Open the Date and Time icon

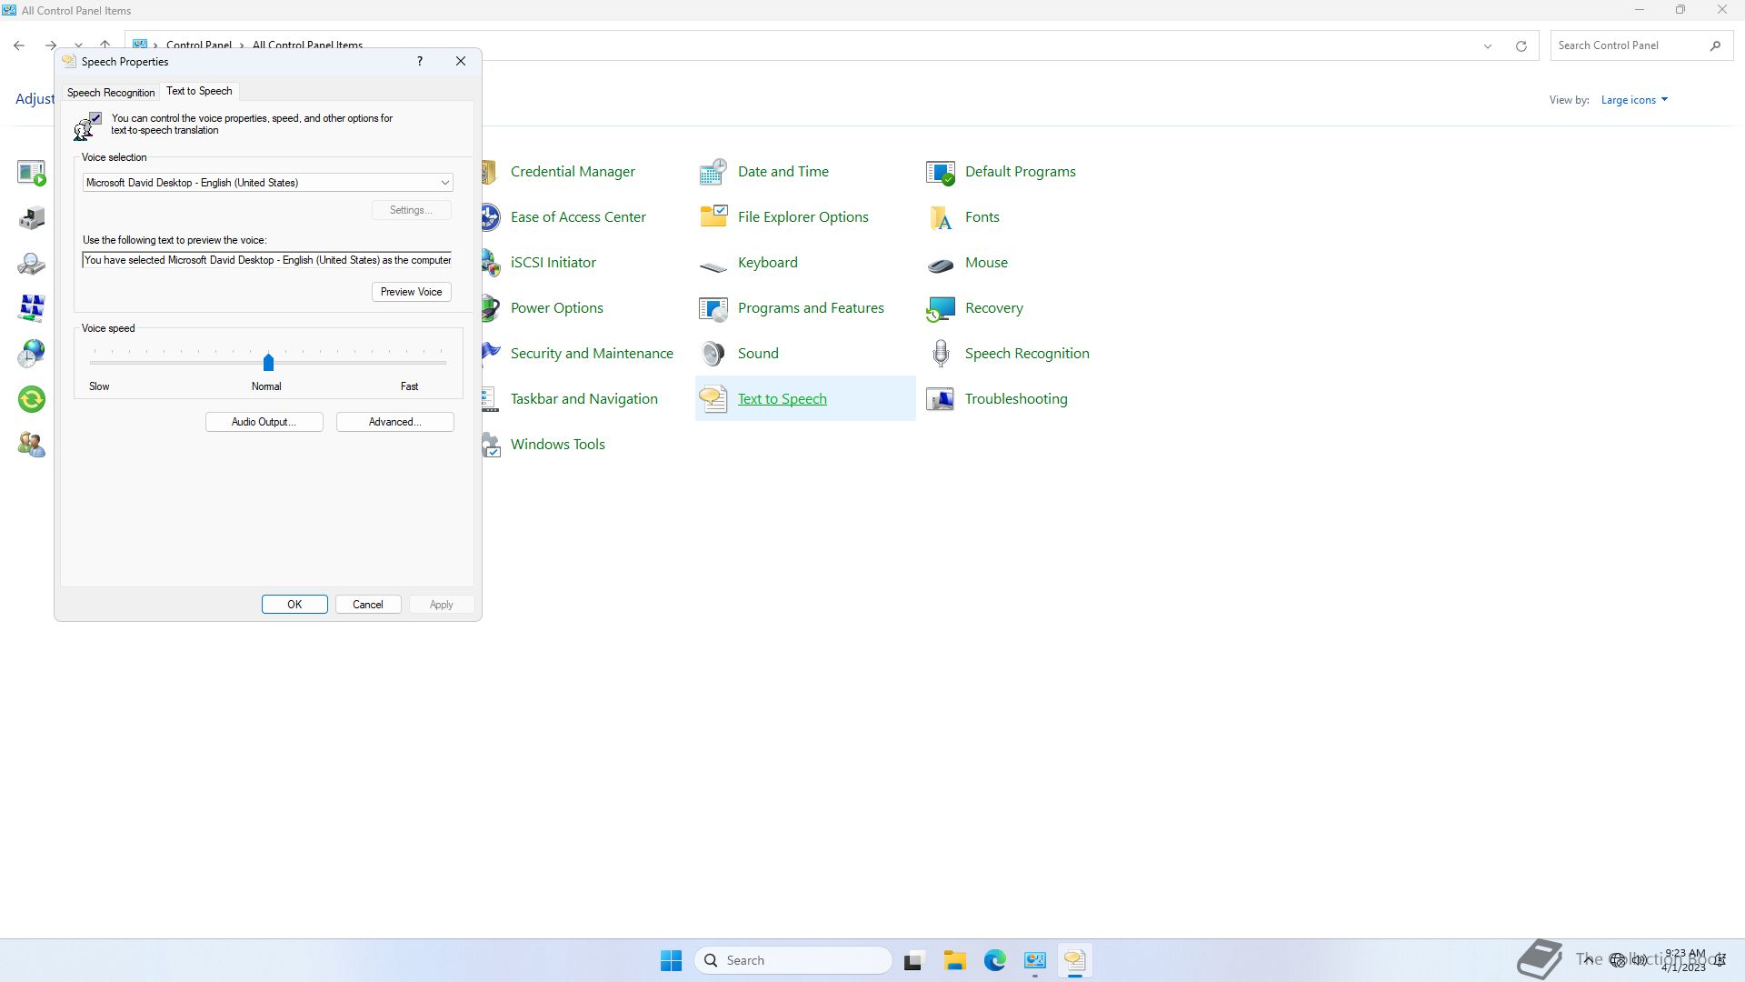pos(713,171)
